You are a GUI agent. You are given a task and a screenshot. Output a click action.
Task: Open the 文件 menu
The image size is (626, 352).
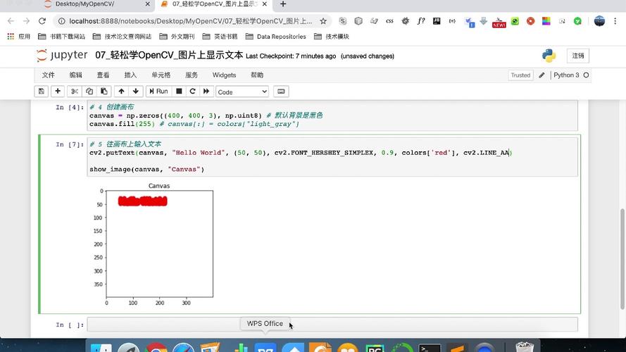click(49, 75)
